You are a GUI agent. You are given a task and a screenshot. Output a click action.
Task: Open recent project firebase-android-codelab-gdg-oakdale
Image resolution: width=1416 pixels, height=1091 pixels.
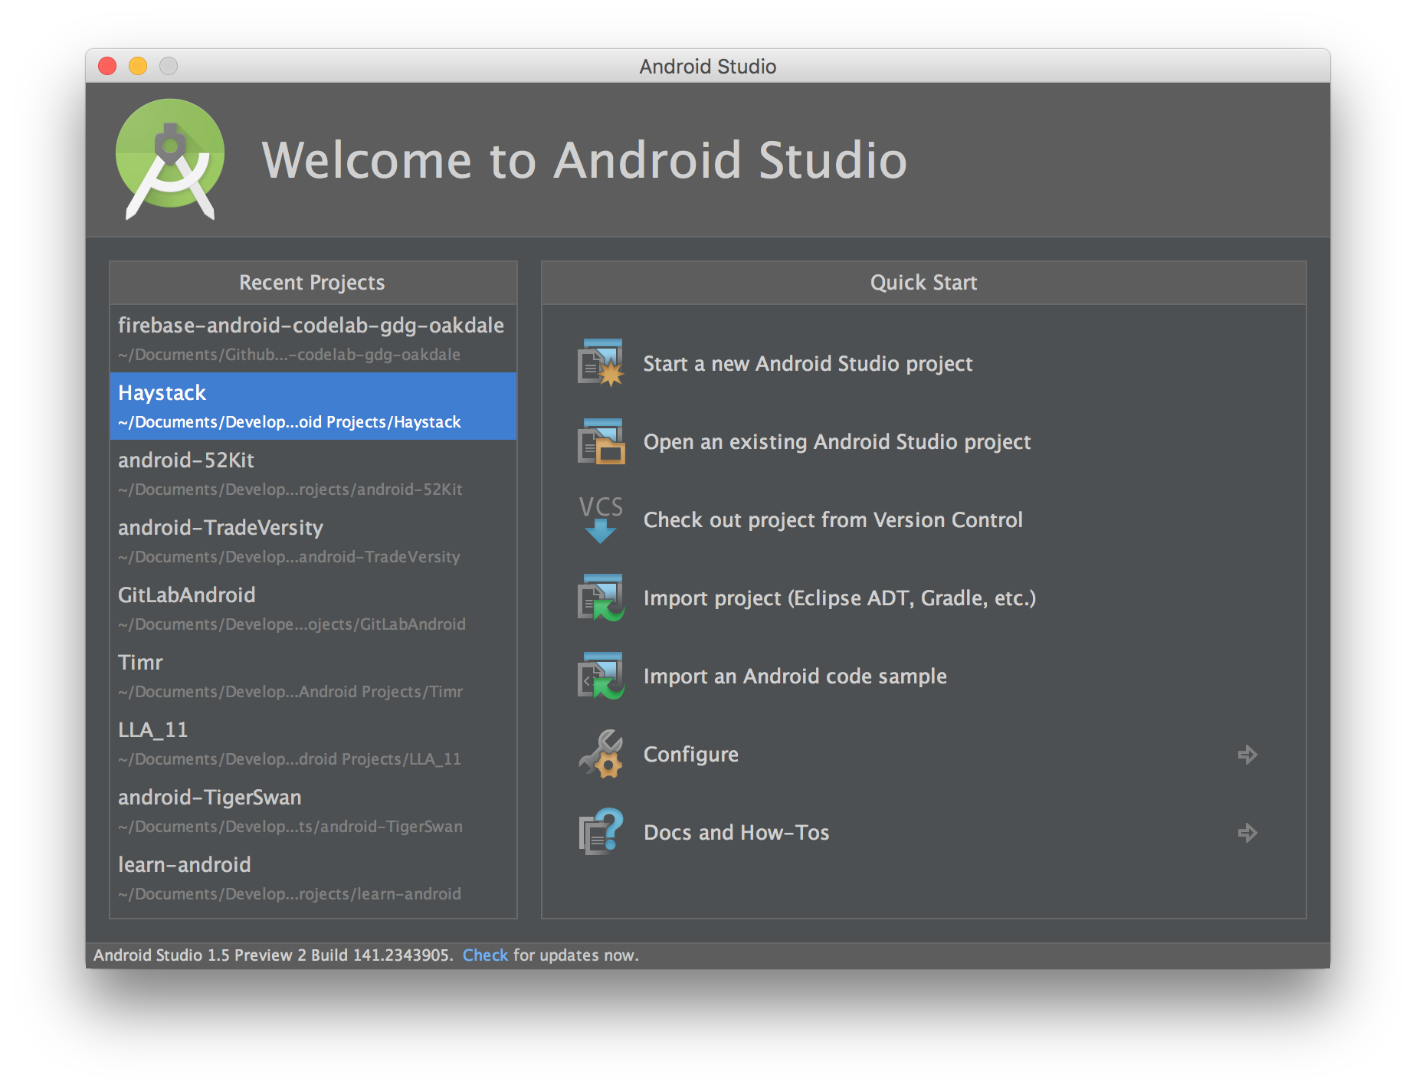click(313, 339)
